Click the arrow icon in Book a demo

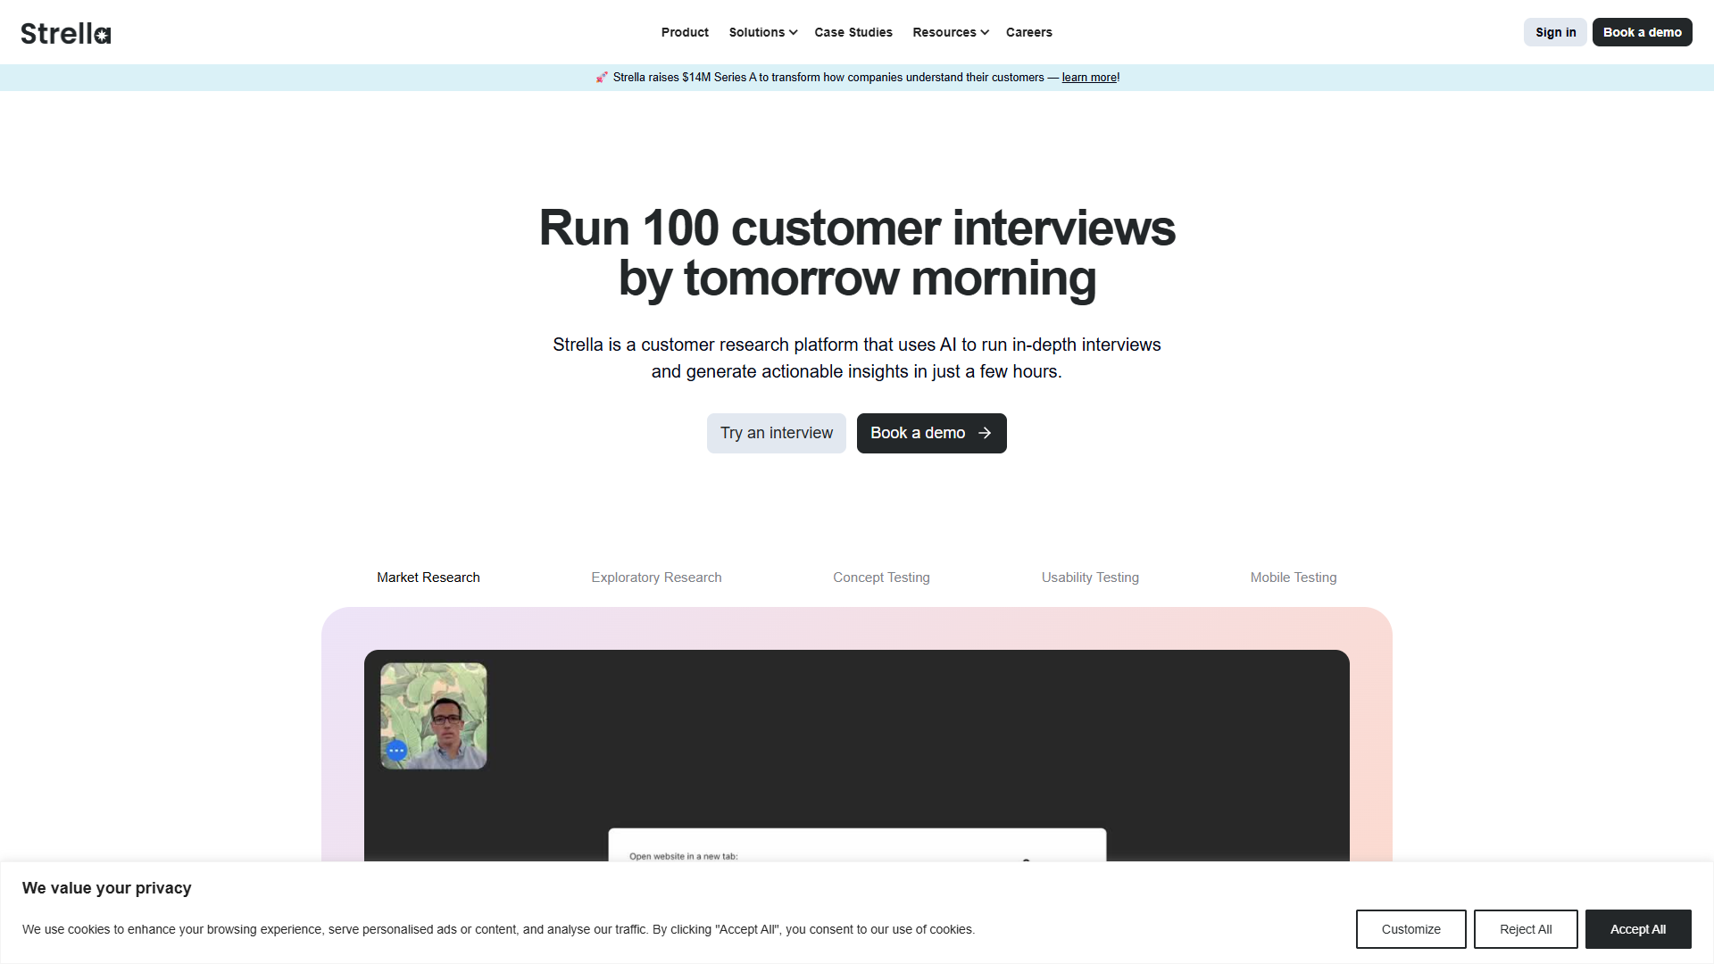[985, 433]
